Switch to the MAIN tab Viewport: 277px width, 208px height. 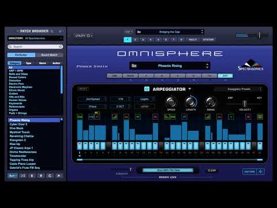tap(130, 76)
